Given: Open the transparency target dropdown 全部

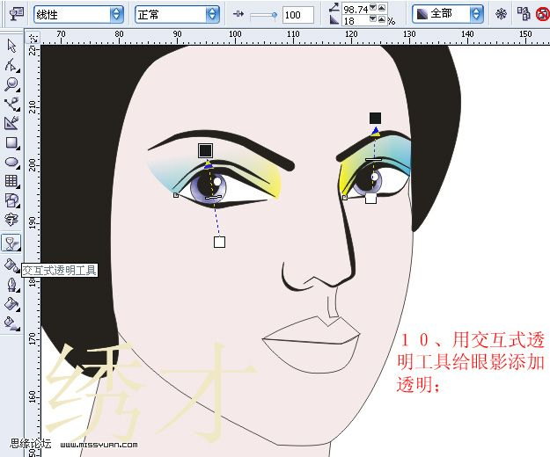Looking at the screenshot, I should pyautogui.click(x=448, y=14).
